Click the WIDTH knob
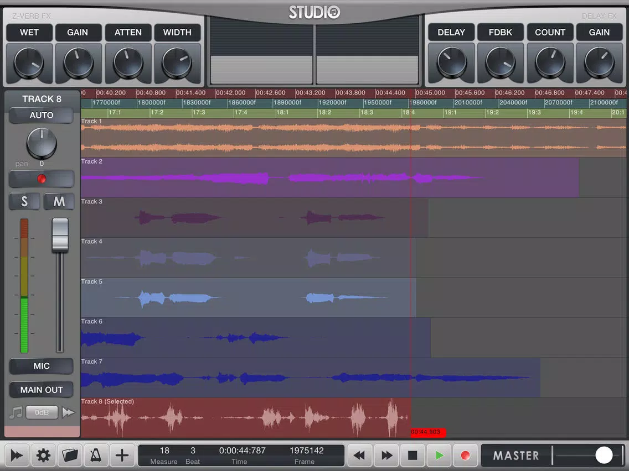 (177, 63)
